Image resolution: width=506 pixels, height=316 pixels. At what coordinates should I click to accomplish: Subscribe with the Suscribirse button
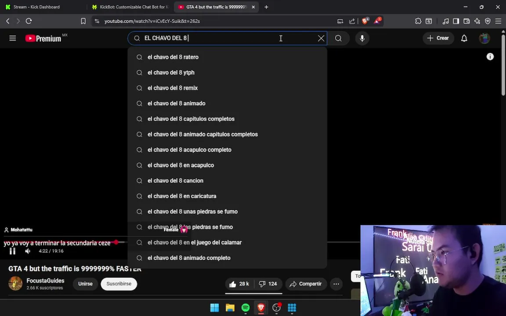(119, 284)
